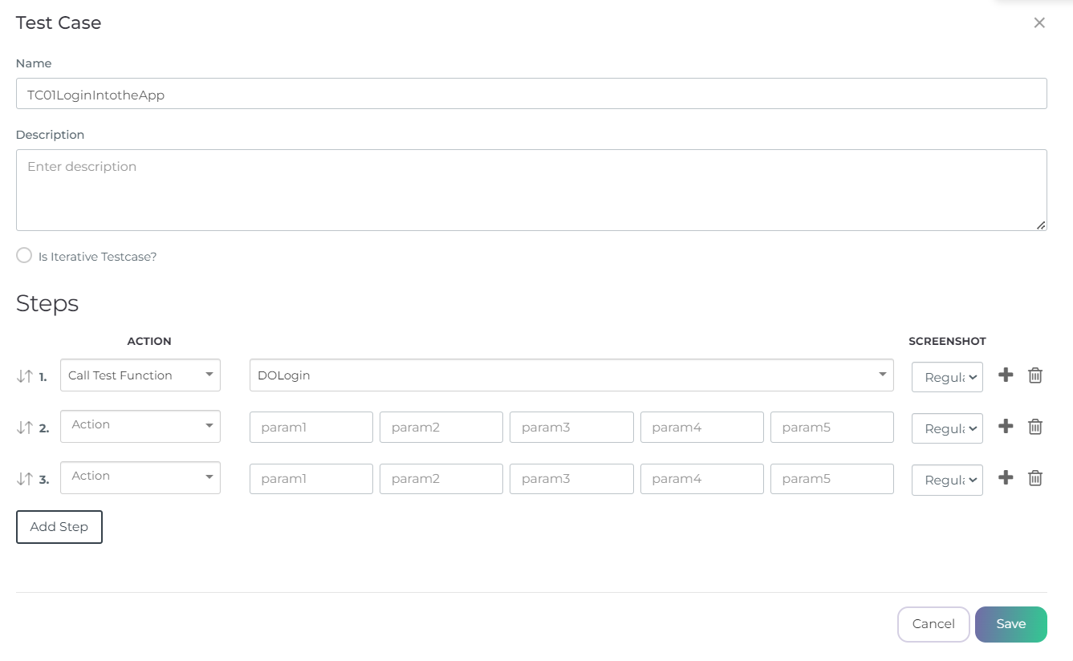The width and height of the screenshot is (1073, 661).
Task: Click the param2 field in step 2
Action: pyautogui.click(x=441, y=427)
